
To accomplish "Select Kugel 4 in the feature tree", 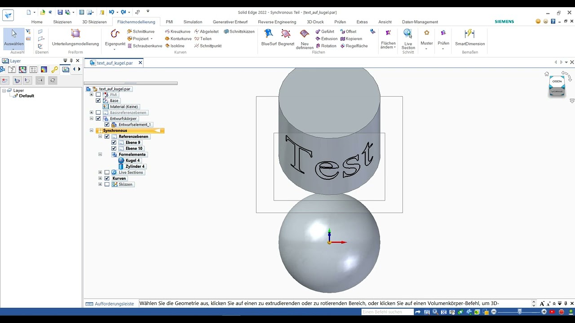I will click(132, 161).
